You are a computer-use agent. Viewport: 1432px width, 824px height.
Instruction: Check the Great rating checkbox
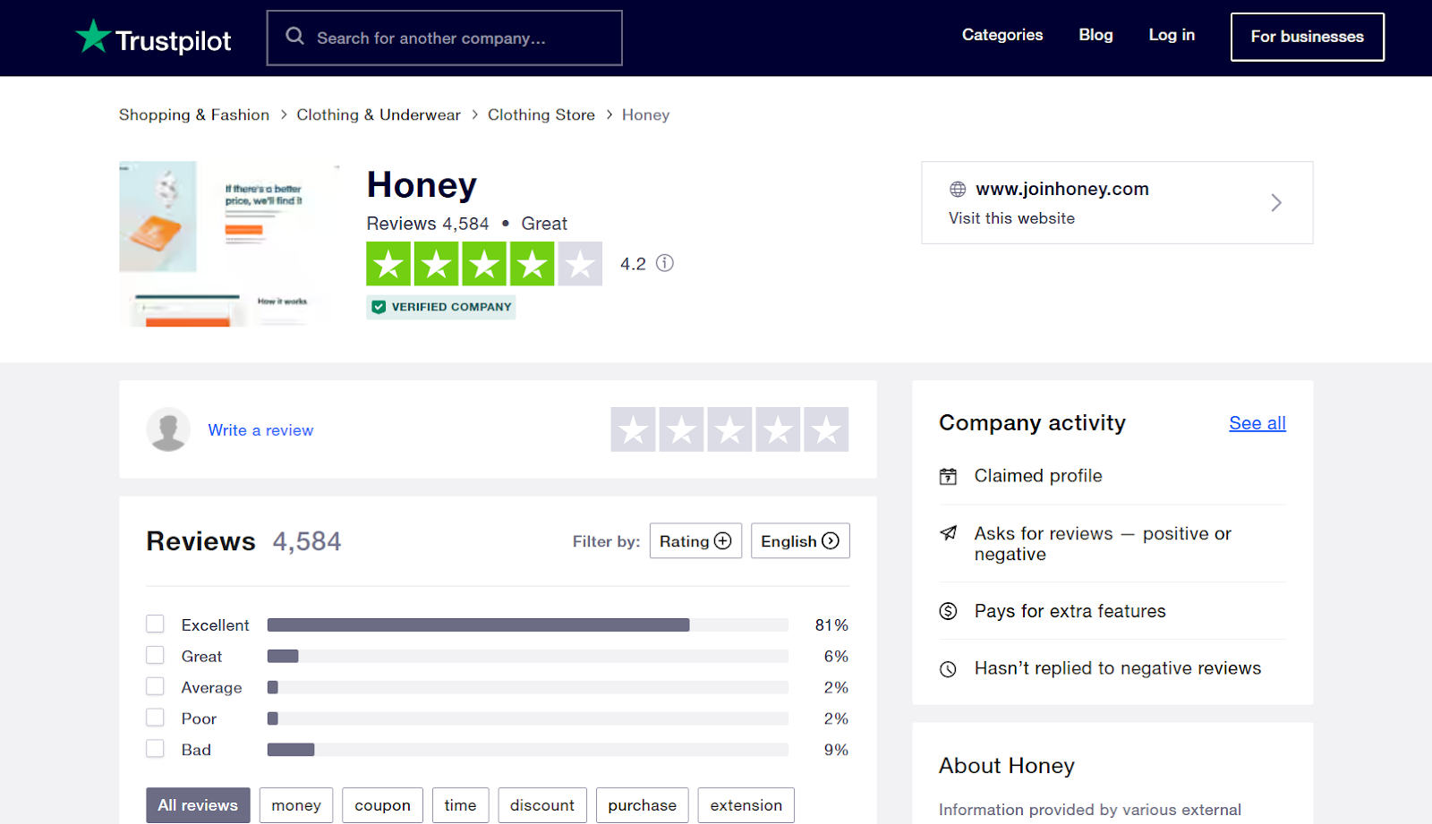click(155, 655)
